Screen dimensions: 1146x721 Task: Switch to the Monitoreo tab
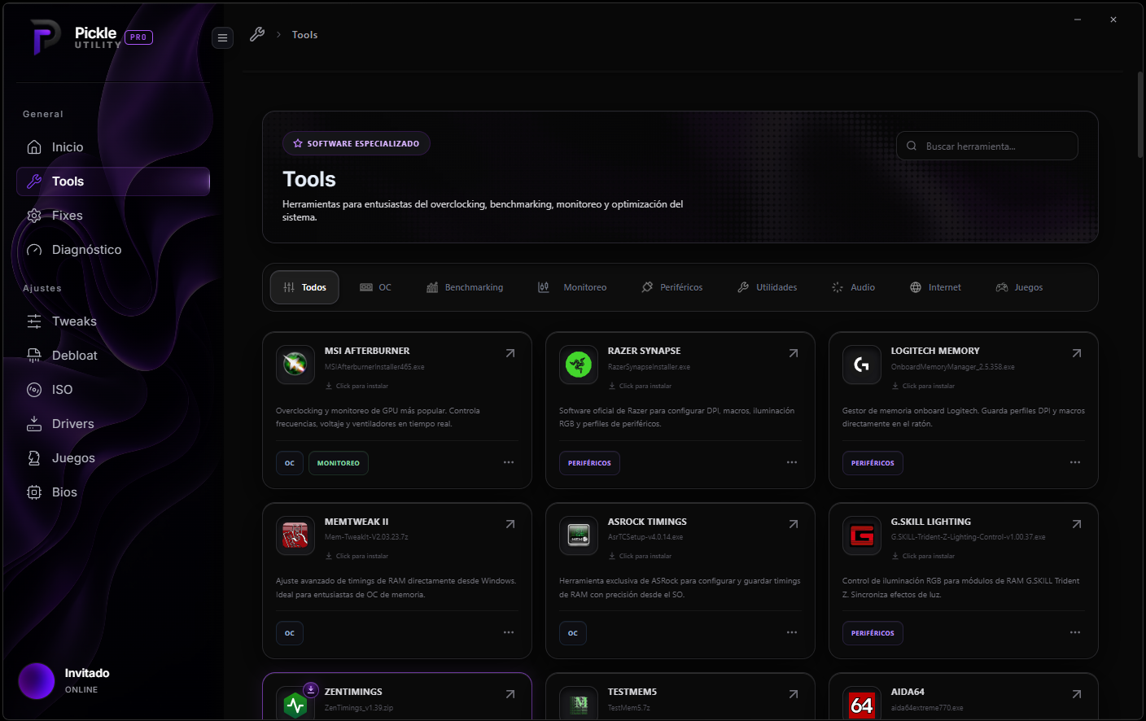572,287
